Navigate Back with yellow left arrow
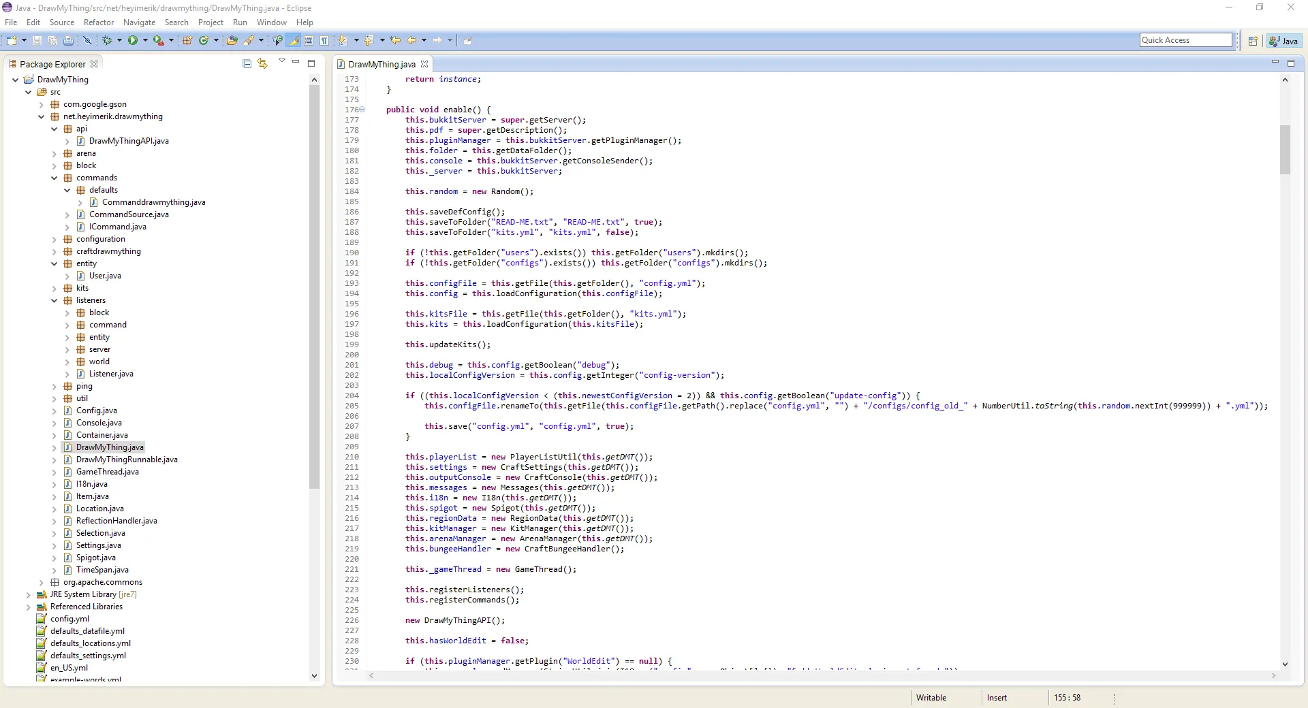The image size is (1308, 708). (x=411, y=41)
